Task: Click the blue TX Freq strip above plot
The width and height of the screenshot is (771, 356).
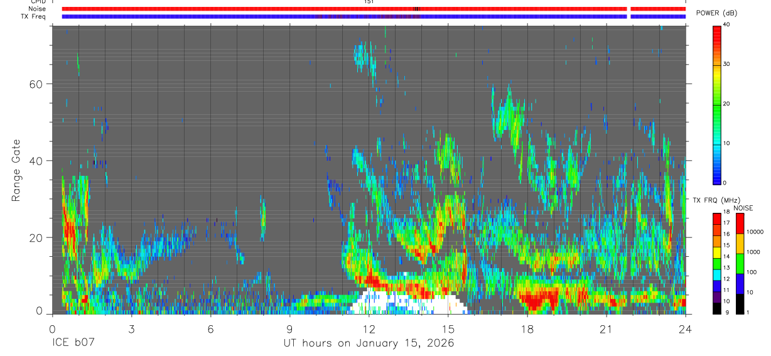Action: (x=374, y=16)
